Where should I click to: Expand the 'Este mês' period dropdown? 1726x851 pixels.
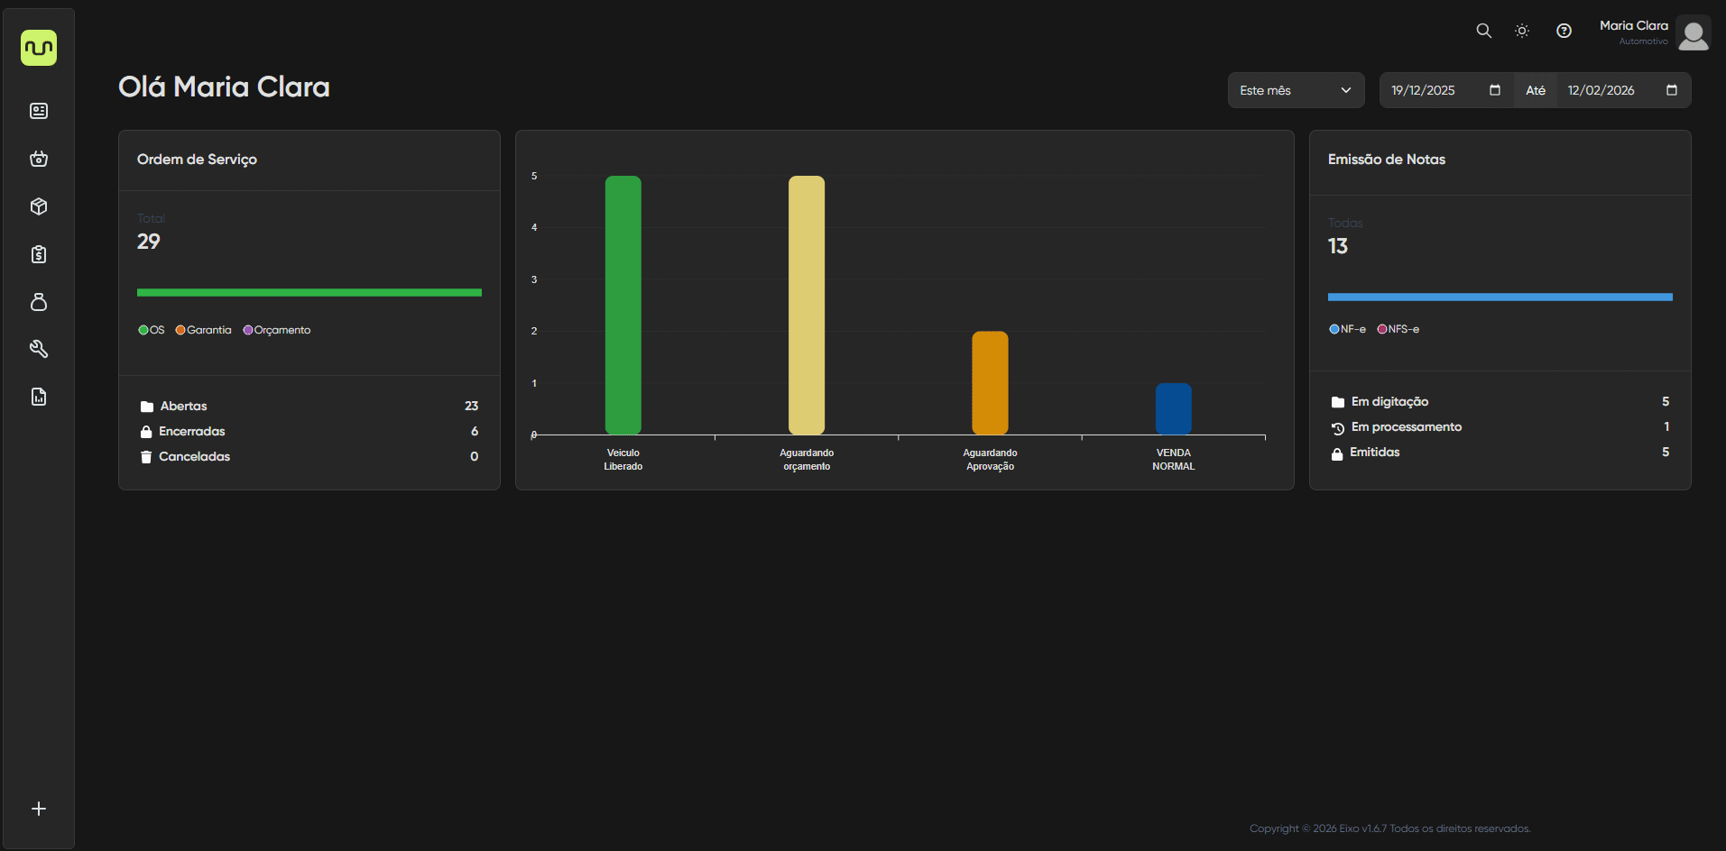pyautogui.click(x=1295, y=90)
